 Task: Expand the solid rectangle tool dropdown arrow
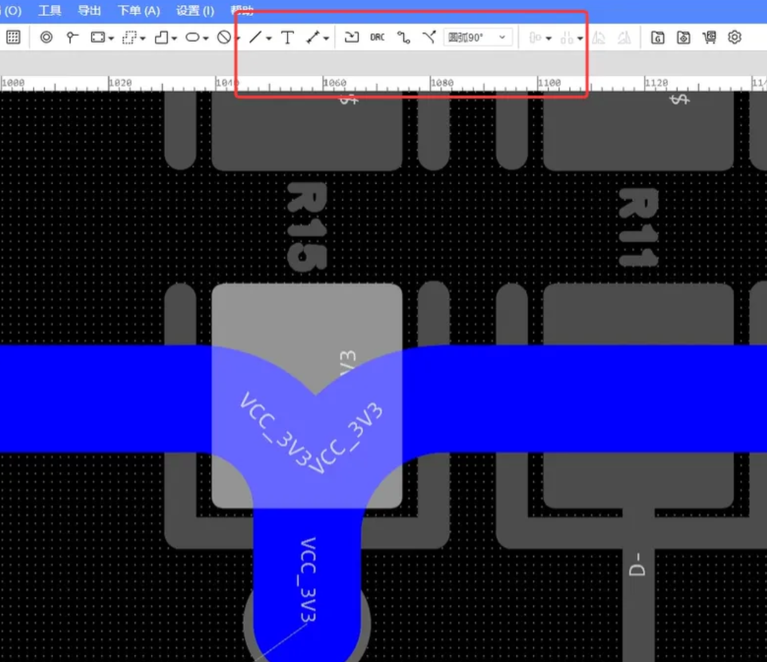point(111,39)
